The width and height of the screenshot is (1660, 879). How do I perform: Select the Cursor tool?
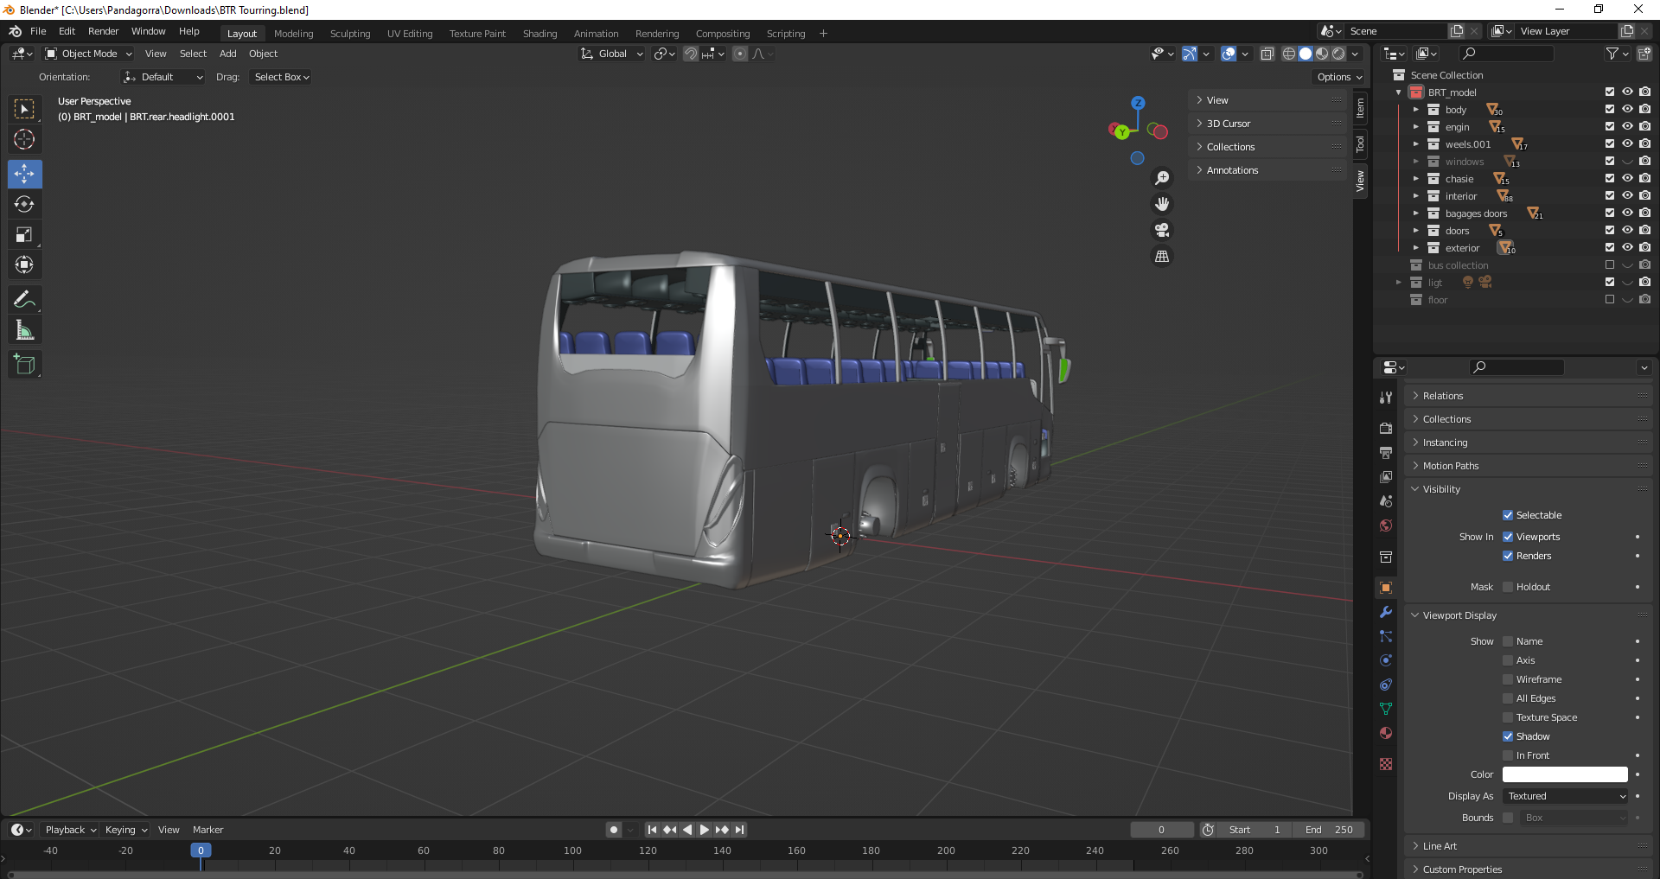(x=24, y=139)
